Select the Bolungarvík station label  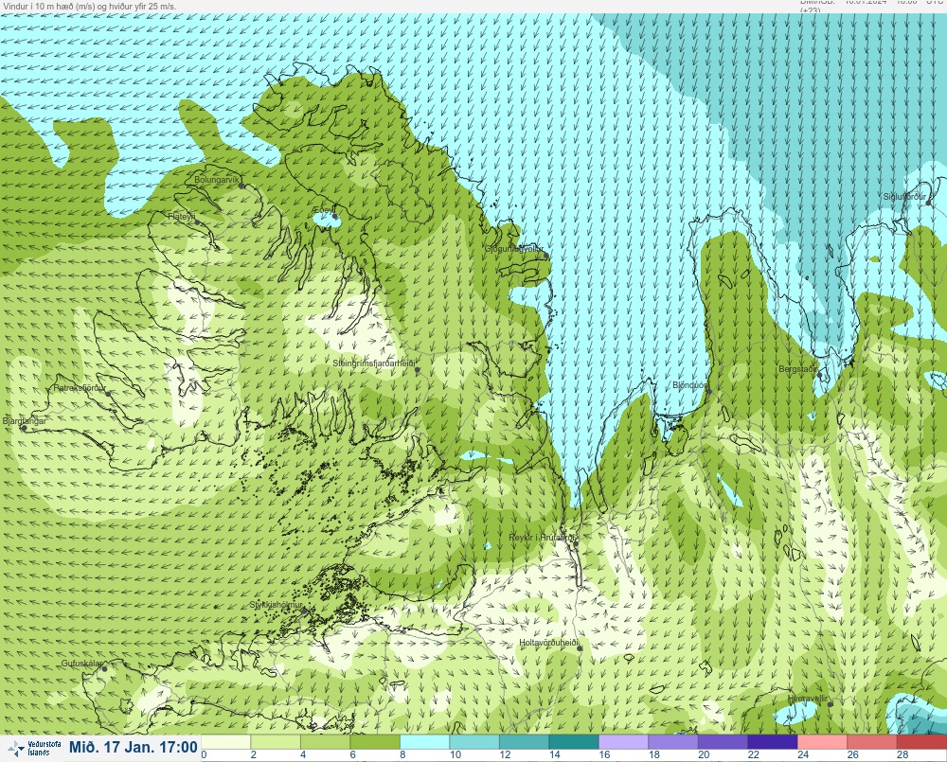[x=216, y=180]
